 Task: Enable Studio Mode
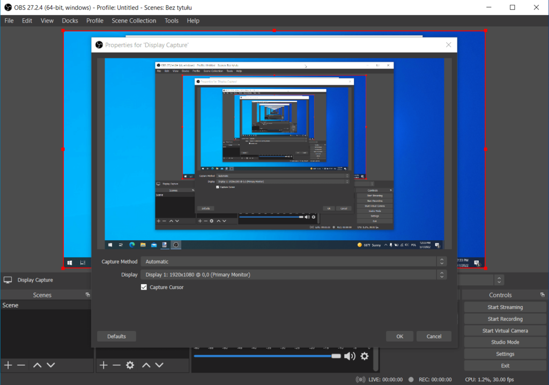click(x=505, y=342)
